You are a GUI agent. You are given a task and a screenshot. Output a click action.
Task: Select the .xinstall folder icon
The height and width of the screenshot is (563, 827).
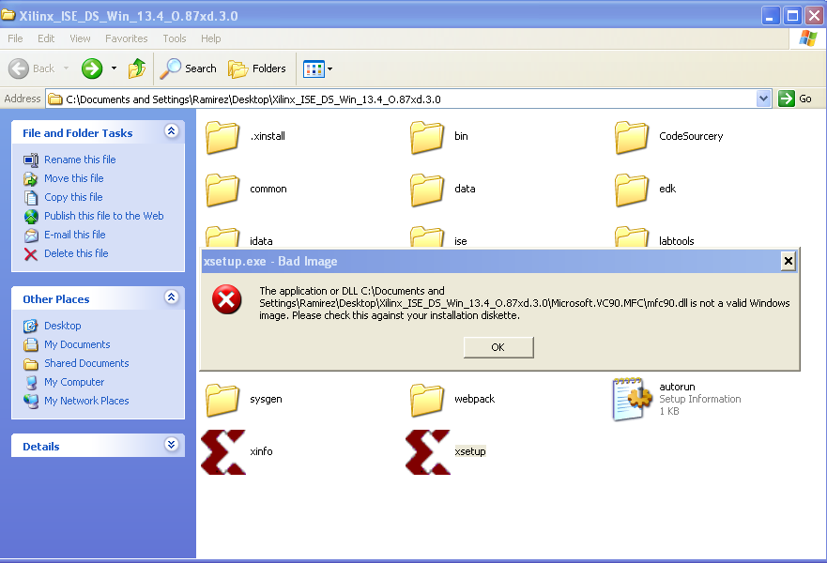(x=222, y=137)
